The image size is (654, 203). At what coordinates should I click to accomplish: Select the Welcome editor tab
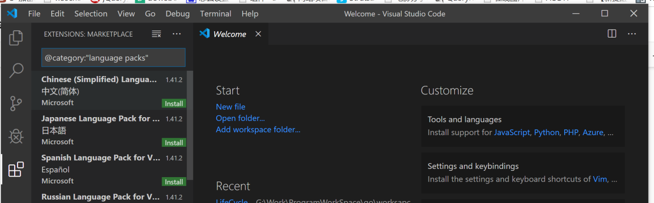229,34
